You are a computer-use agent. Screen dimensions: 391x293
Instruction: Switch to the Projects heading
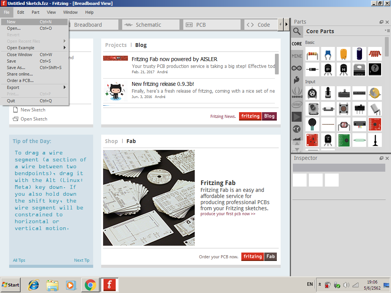116,45
